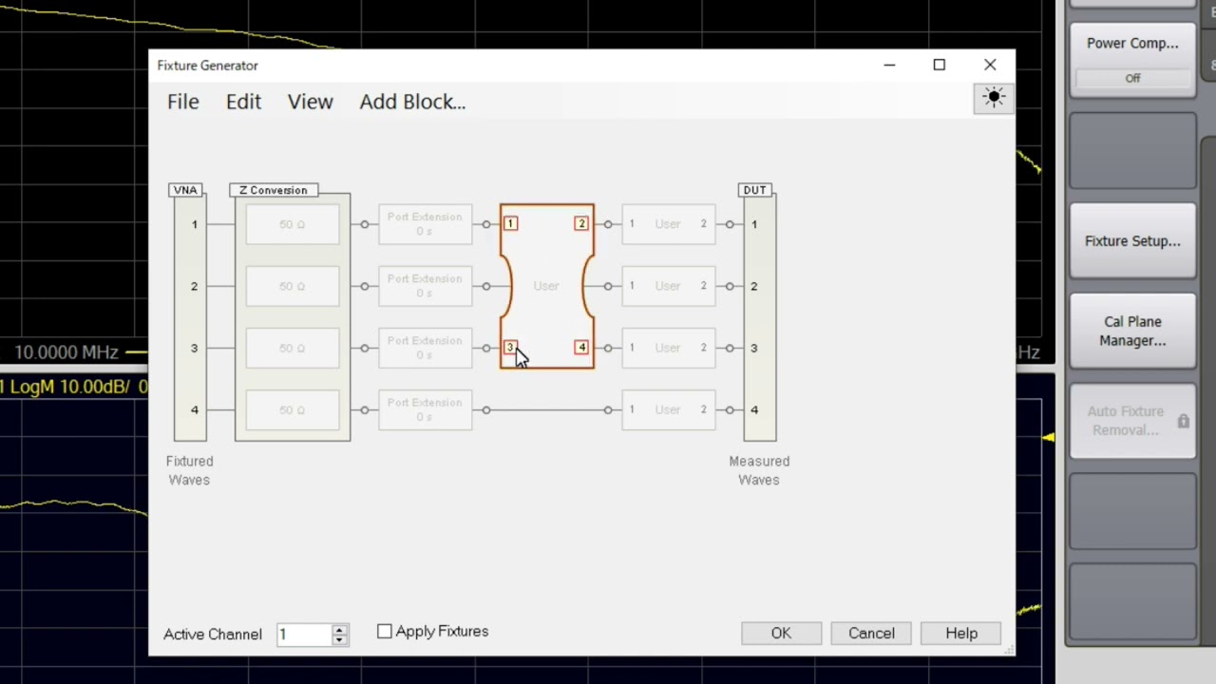Screen dimensions: 1216x684
Task: Toggle the brightness theme sun icon
Action: (x=994, y=98)
